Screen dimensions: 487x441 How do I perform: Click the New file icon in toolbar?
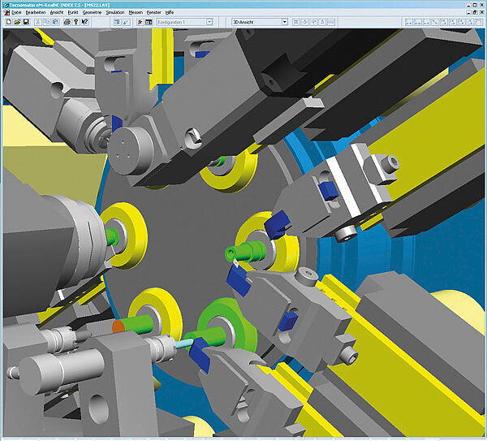click(7, 22)
